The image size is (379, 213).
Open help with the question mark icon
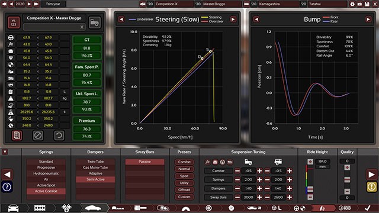[x=7, y=187]
